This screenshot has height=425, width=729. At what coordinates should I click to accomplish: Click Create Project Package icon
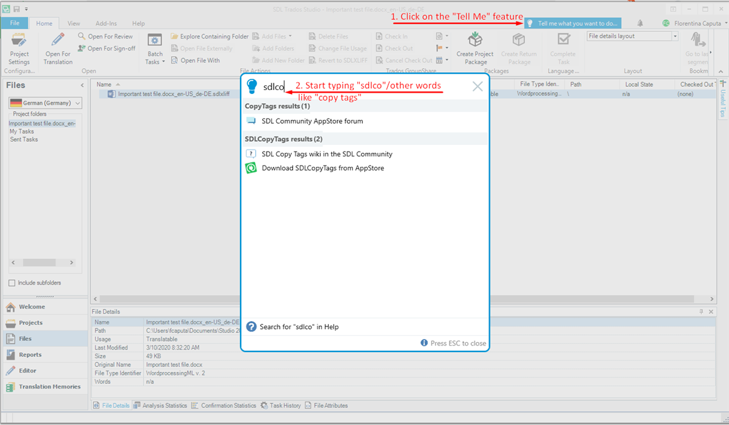pyautogui.click(x=475, y=40)
